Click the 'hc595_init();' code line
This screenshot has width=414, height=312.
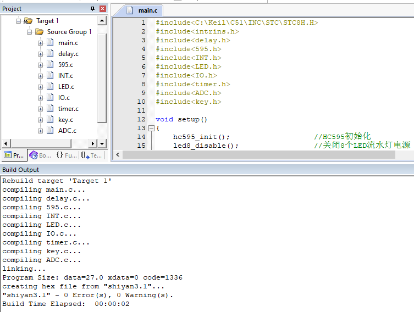click(201, 137)
